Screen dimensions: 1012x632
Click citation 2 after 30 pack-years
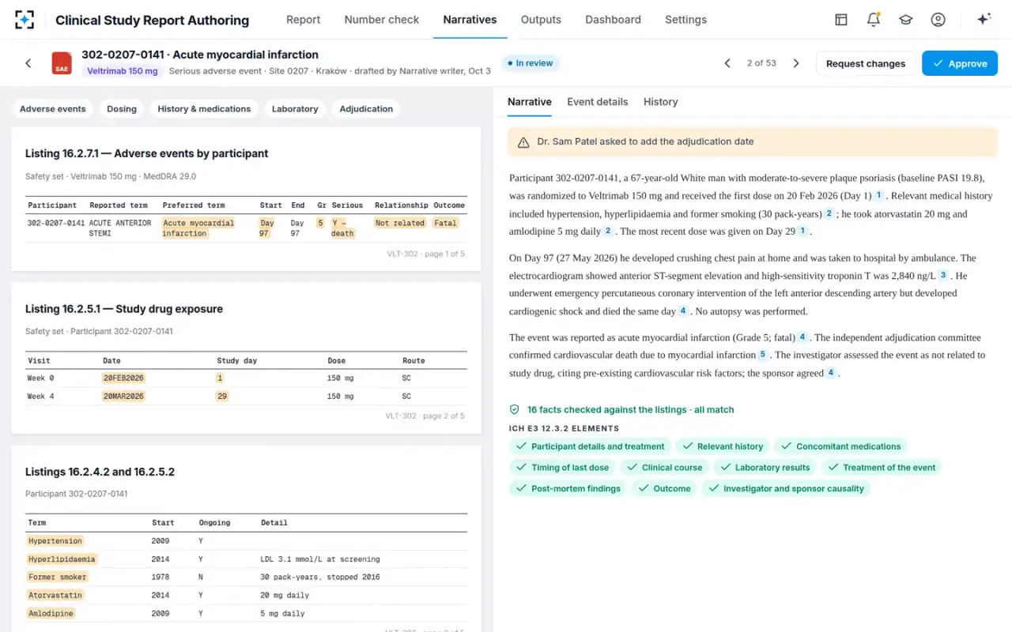pyautogui.click(x=829, y=213)
